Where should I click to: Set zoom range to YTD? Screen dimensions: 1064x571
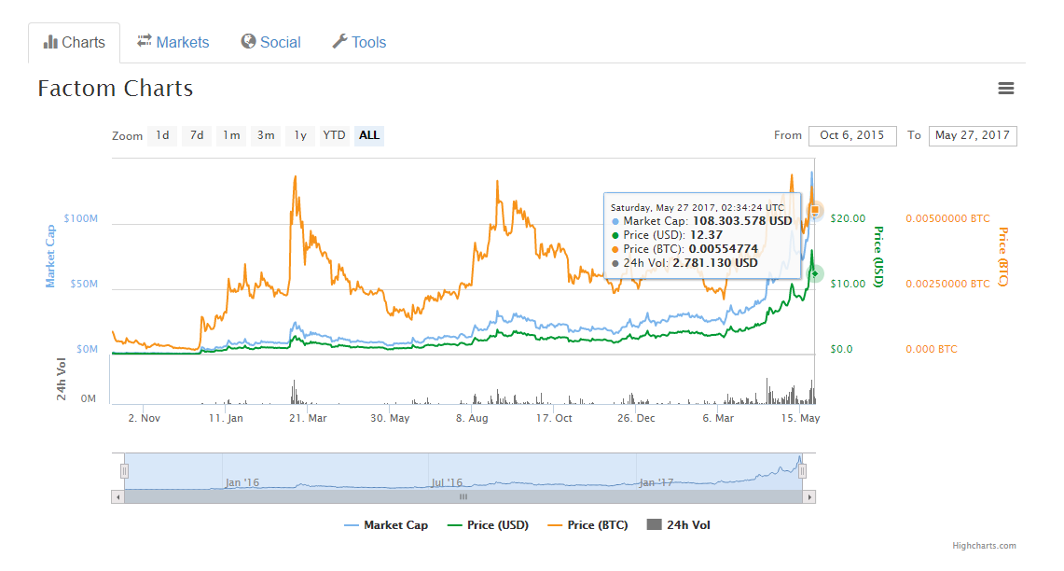click(334, 135)
